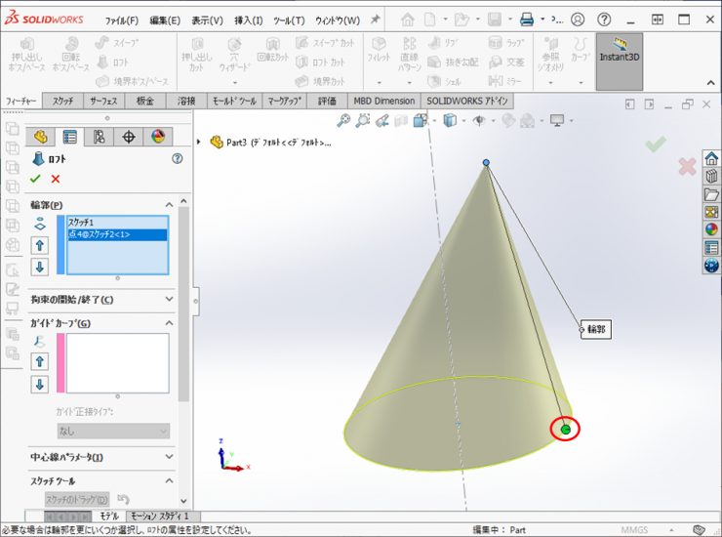The image size is (722, 537).
Task: Open the ガイド正接タイプ dropdown
Action: click(x=113, y=431)
